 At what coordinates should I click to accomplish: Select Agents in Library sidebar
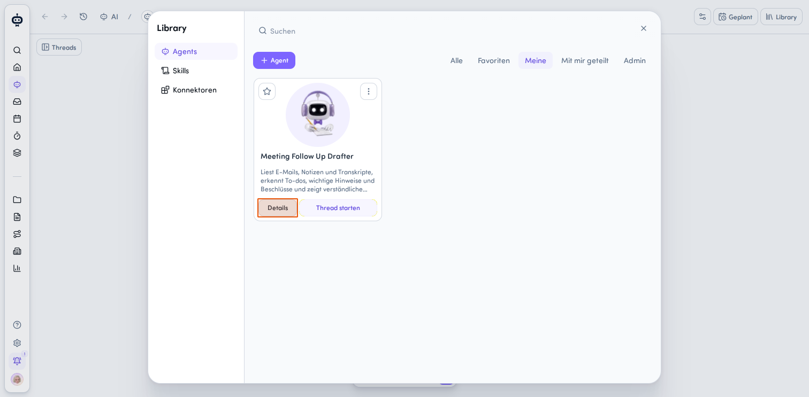pos(196,51)
